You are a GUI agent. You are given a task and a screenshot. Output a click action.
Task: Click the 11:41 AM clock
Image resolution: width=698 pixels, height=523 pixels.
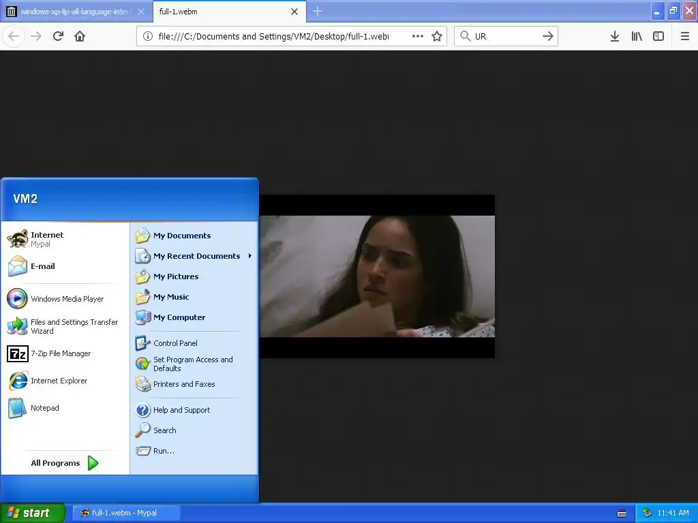673,513
